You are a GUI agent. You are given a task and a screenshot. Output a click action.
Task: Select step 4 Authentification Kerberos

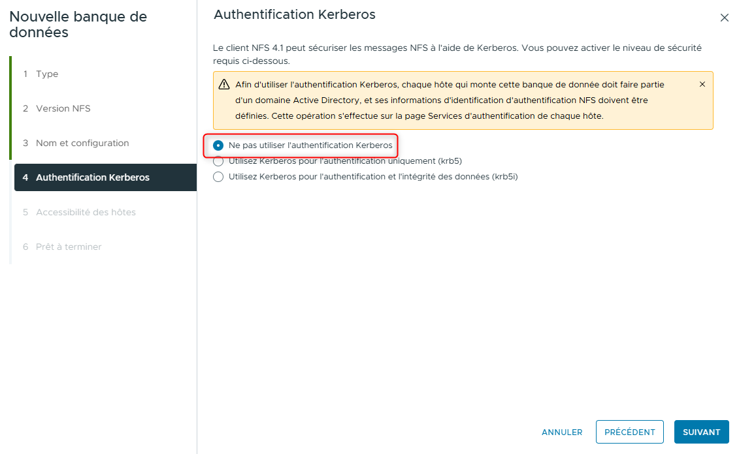(x=92, y=177)
